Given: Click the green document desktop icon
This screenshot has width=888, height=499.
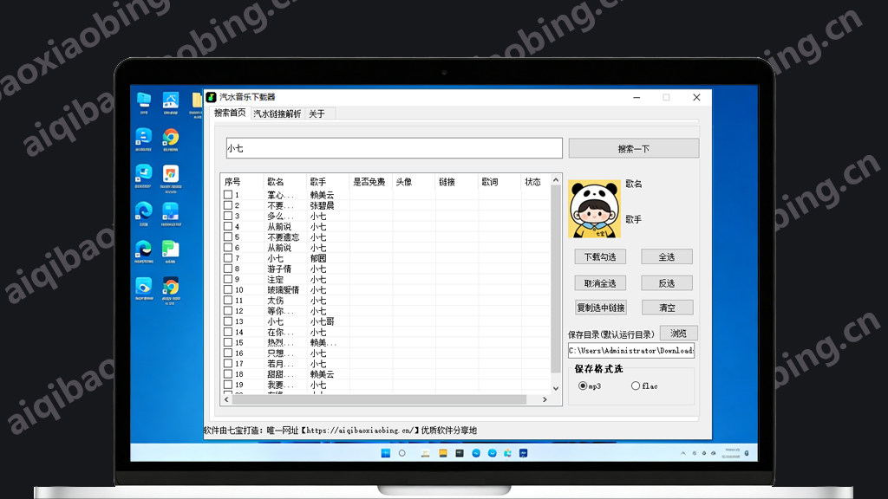Looking at the screenshot, I should [x=171, y=249].
